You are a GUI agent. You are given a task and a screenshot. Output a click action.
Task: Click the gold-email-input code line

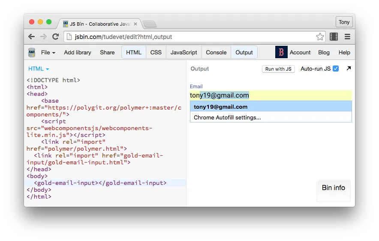pos(100,183)
